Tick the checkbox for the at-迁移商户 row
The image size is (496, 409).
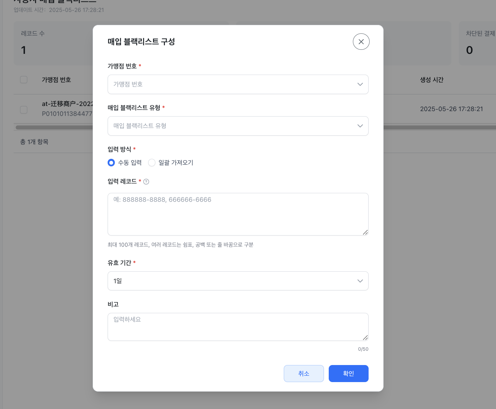[x=24, y=110]
